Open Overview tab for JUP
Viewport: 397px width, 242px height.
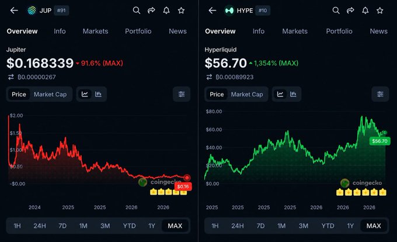coord(22,31)
